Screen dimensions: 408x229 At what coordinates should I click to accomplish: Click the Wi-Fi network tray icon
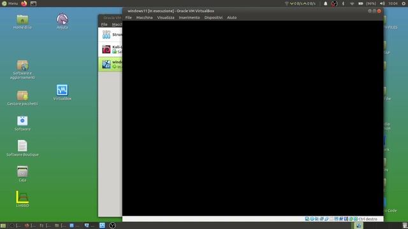point(352,4)
